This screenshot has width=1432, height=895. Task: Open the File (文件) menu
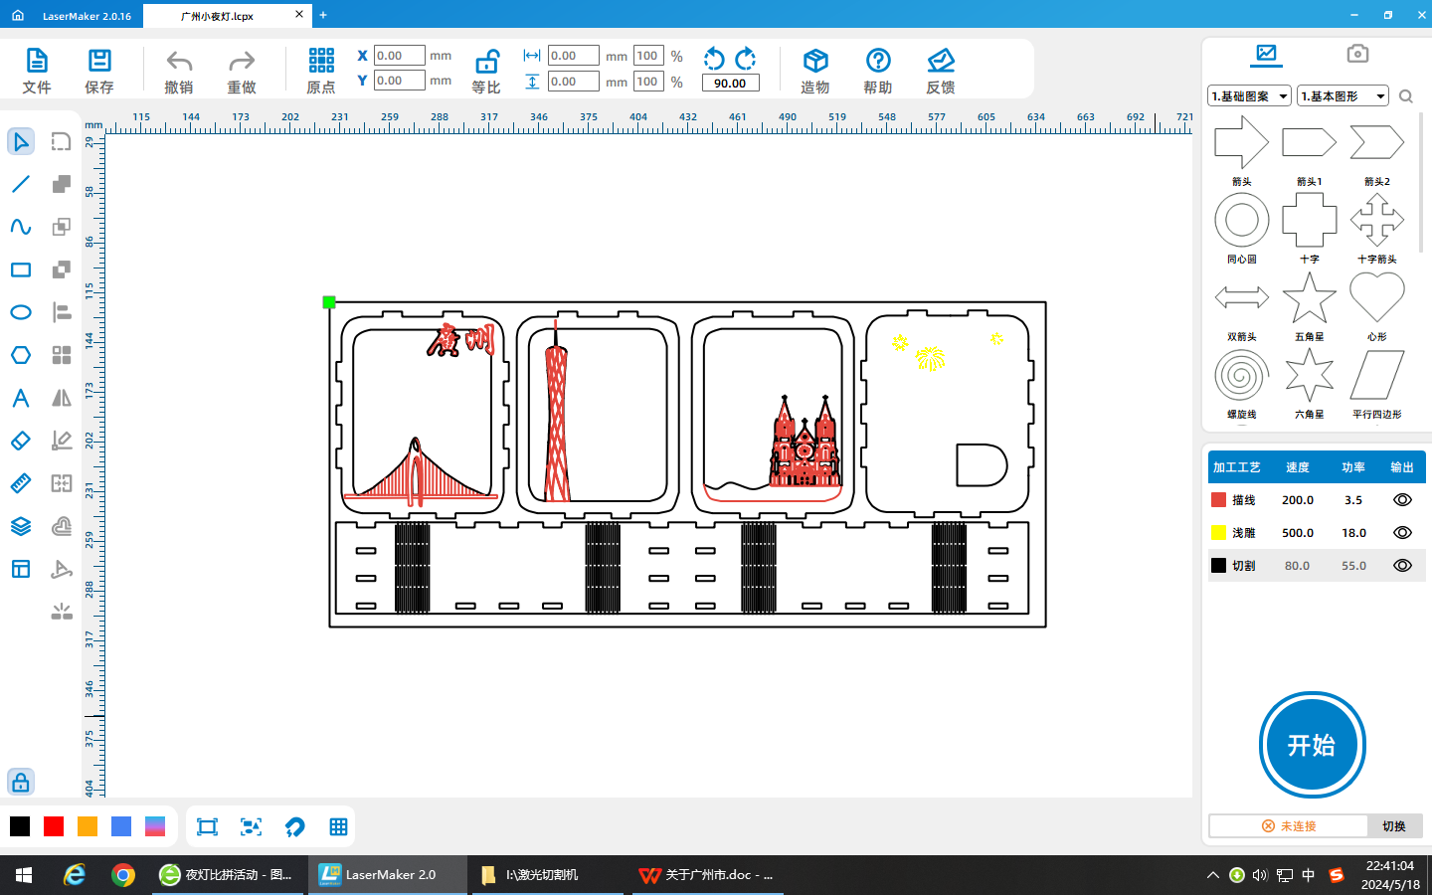pyautogui.click(x=37, y=62)
